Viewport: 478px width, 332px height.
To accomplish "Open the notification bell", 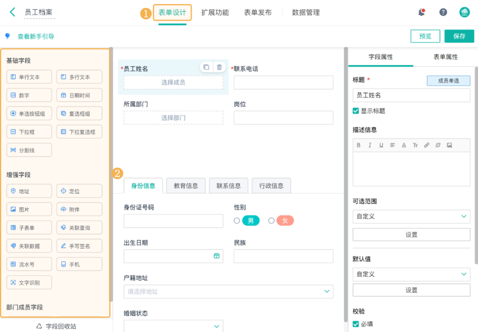I will coord(422,13).
